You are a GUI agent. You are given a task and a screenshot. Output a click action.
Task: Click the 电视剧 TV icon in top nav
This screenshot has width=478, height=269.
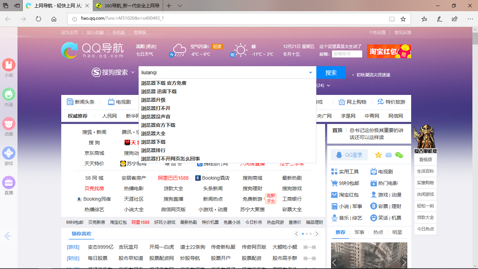[x=111, y=102]
